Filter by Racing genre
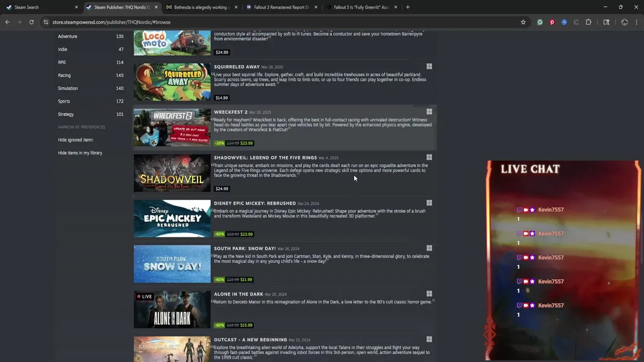 (x=64, y=75)
